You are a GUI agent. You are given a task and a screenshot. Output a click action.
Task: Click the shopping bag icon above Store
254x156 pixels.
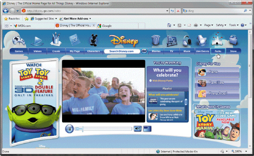point(233,40)
